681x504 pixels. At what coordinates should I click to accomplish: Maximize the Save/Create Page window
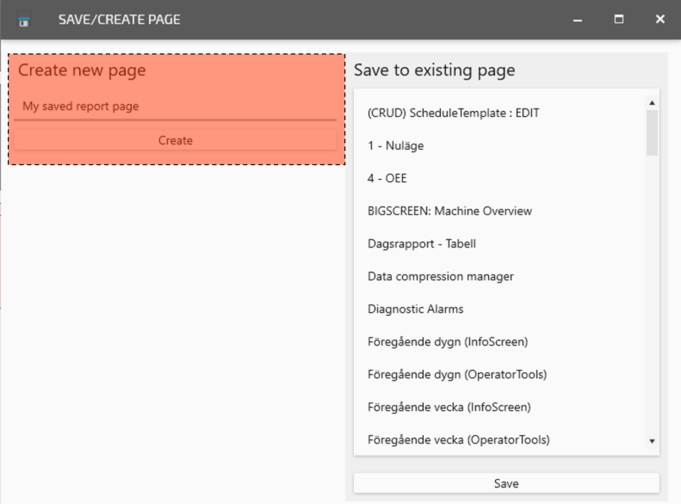[619, 19]
